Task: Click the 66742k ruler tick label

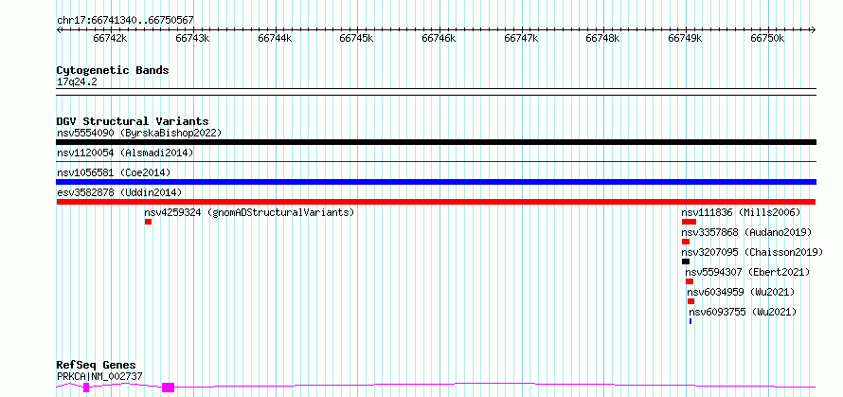Action: 110,39
